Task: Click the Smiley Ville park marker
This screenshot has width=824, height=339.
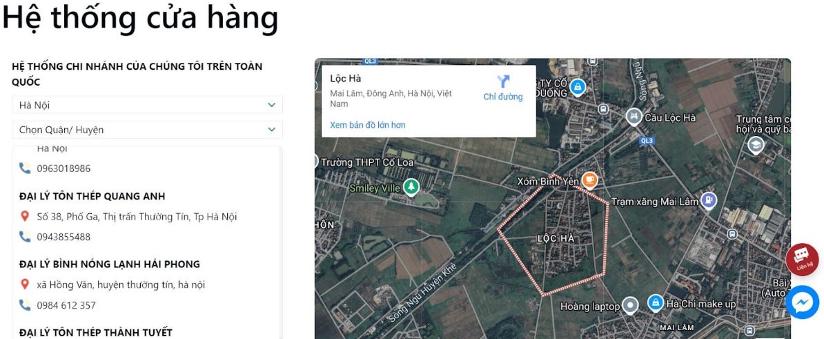Action: click(x=411, y=187)
